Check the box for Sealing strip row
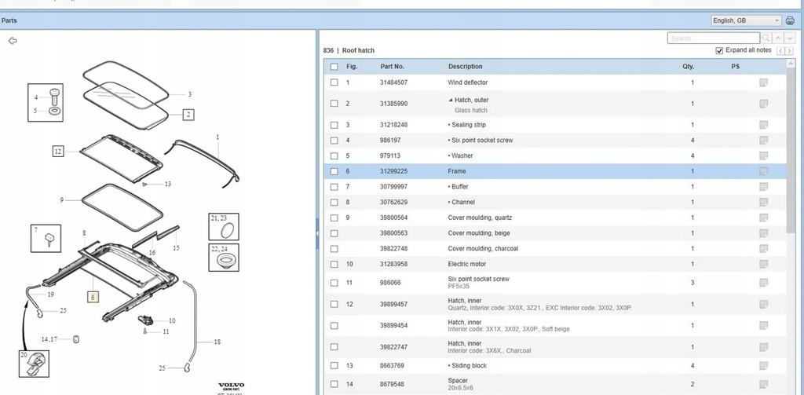Screen dimensions: 804x395 pyautogui.click(x=334, y=125)
